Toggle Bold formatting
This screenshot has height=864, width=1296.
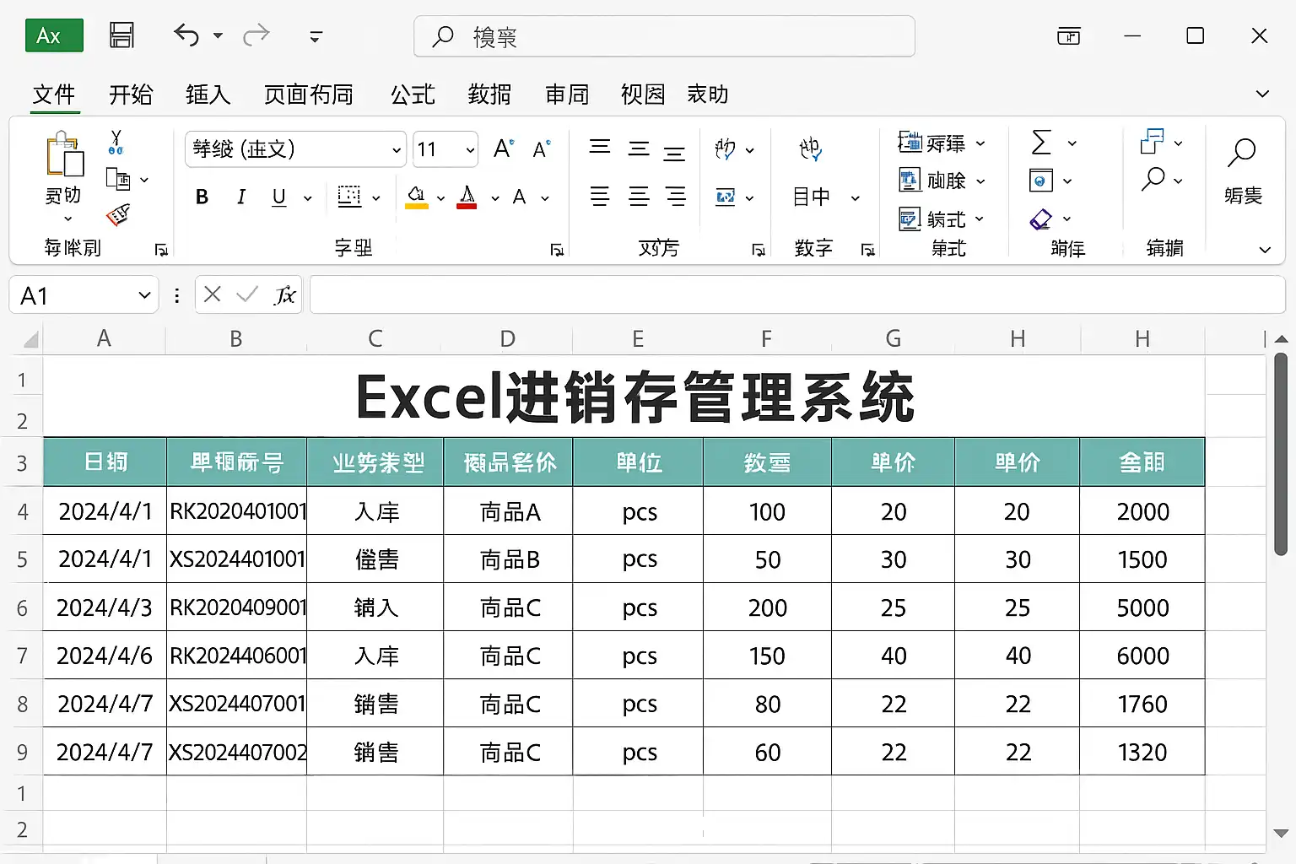(x=202, y=197)
